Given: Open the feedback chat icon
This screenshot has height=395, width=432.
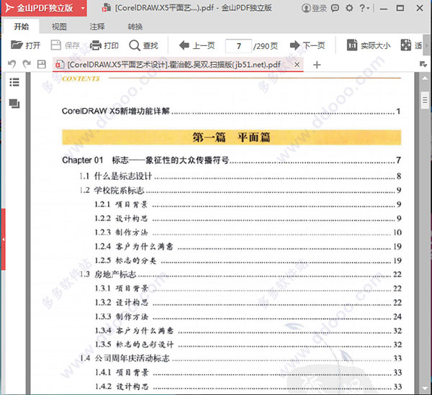Looking at the screenshot, I should [335, 8].
